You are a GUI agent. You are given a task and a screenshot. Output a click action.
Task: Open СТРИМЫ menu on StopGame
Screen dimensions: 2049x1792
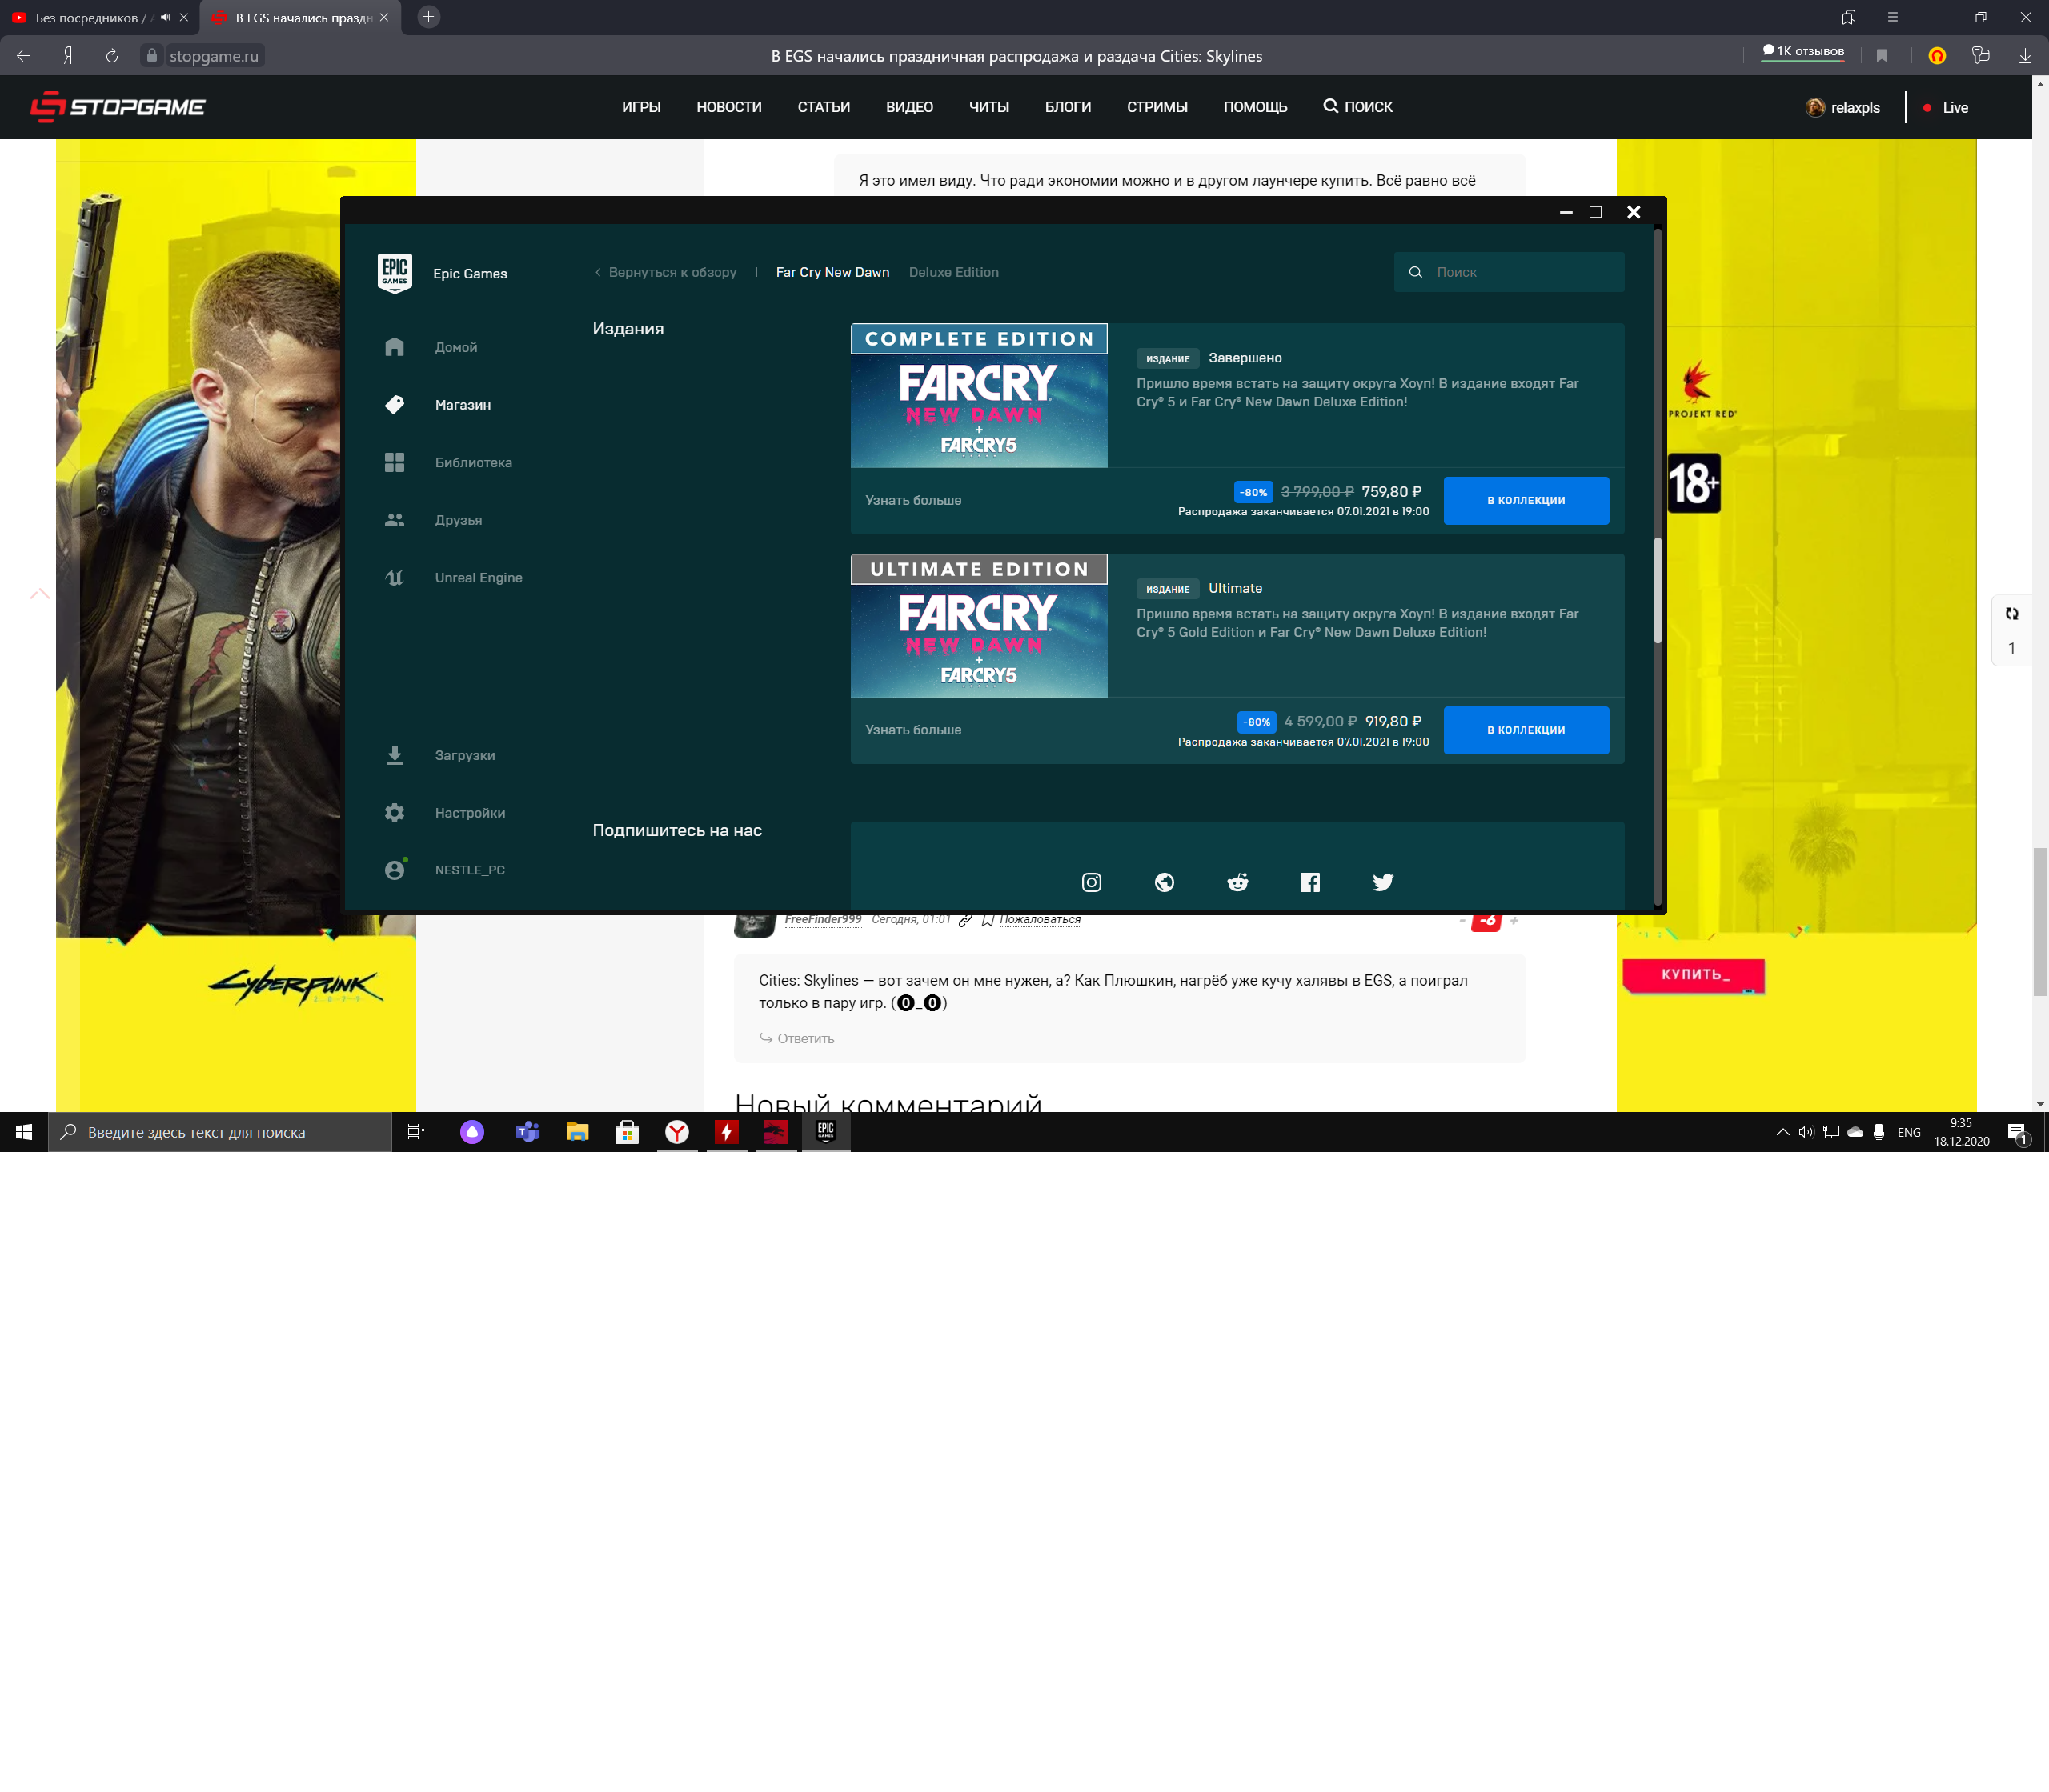[x=1157, y=107]
